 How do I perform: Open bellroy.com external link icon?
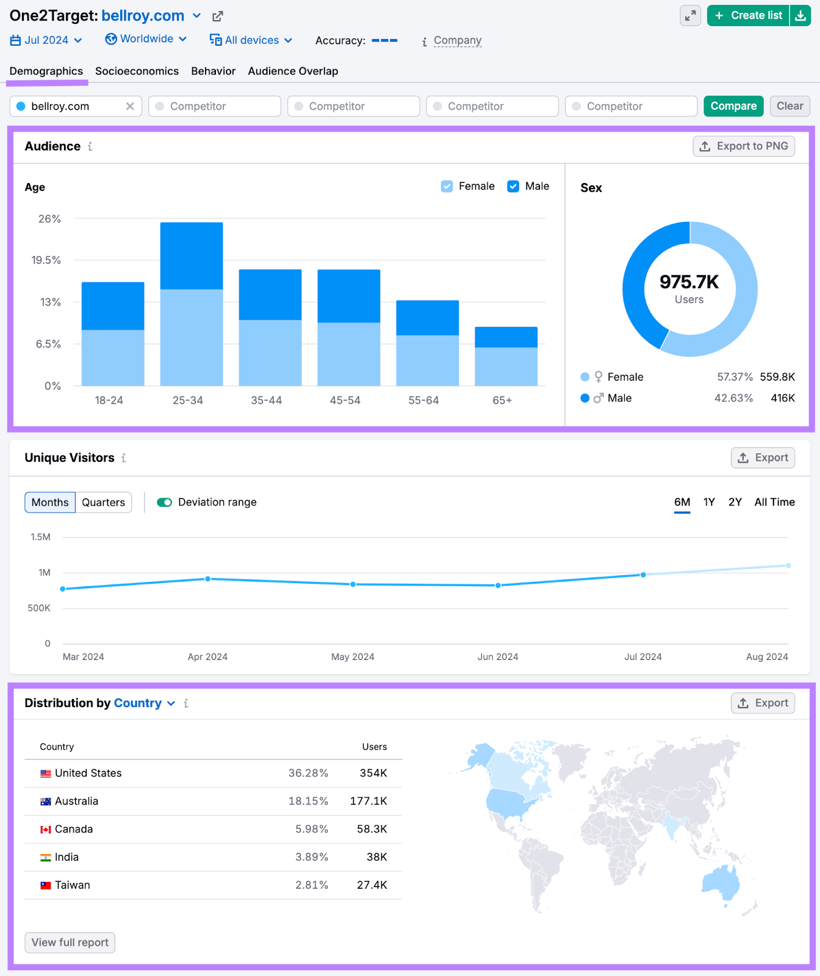click(218, 16)
